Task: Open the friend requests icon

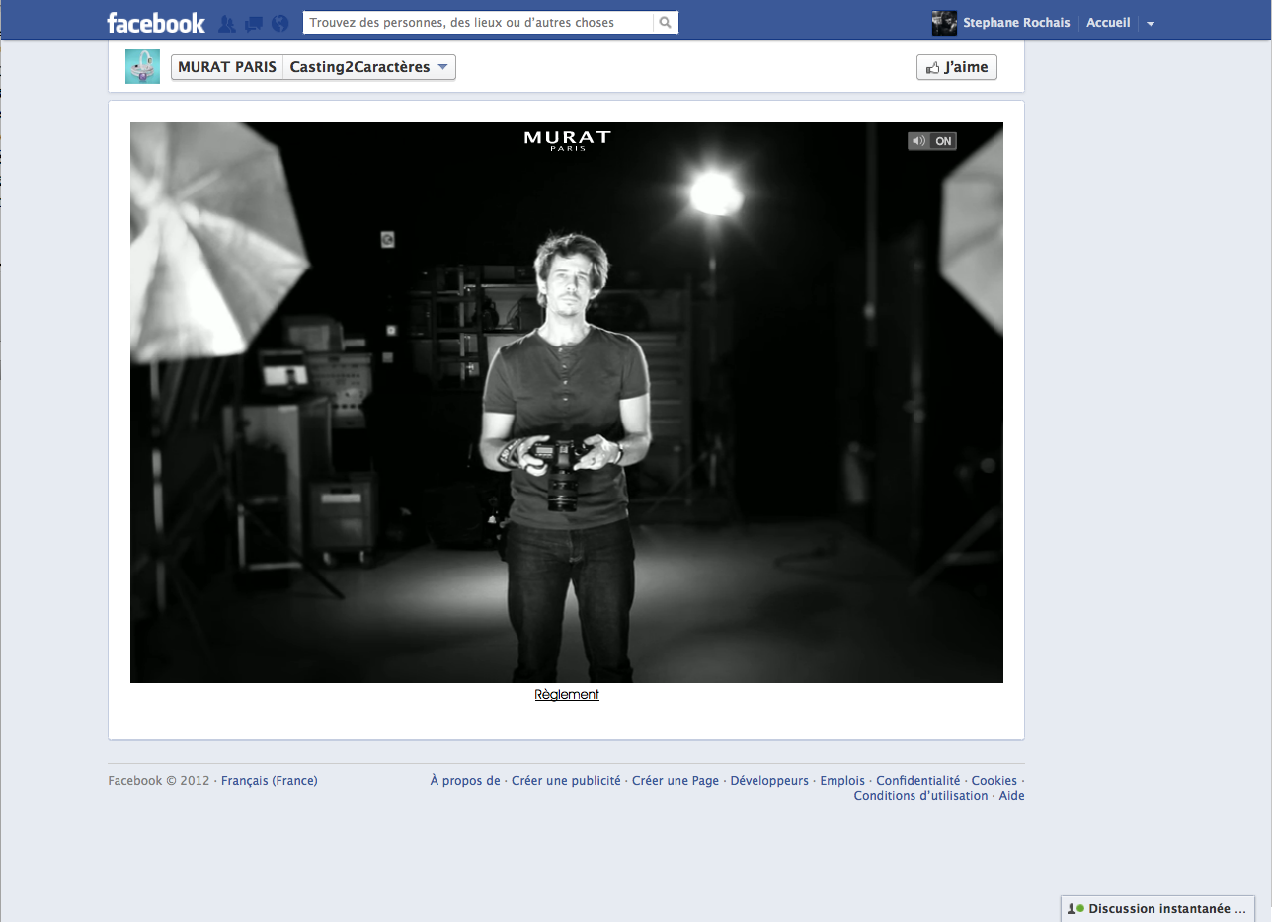Action: pos(227,23)
